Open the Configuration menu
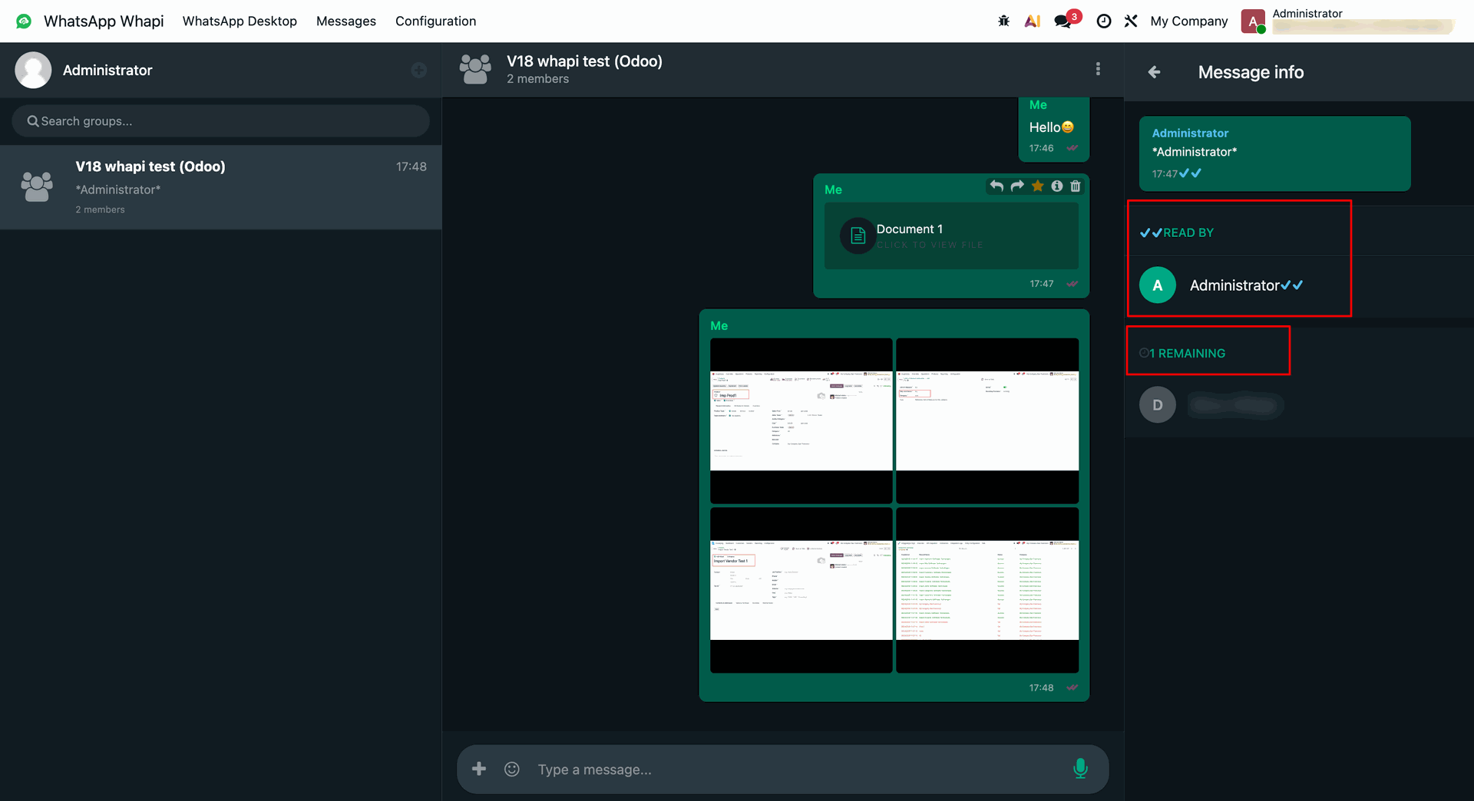This screenshot has height=801, width=1474. click(435, 21)
